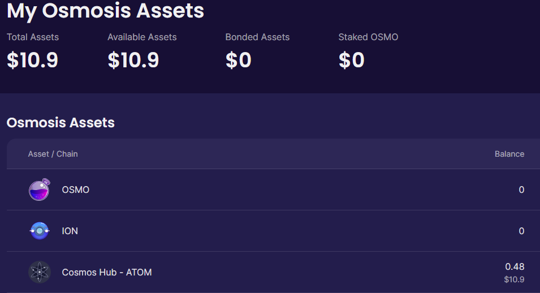Click the ION balance value 0
Screen dimensions: 540x293
[x=521, y=231]
